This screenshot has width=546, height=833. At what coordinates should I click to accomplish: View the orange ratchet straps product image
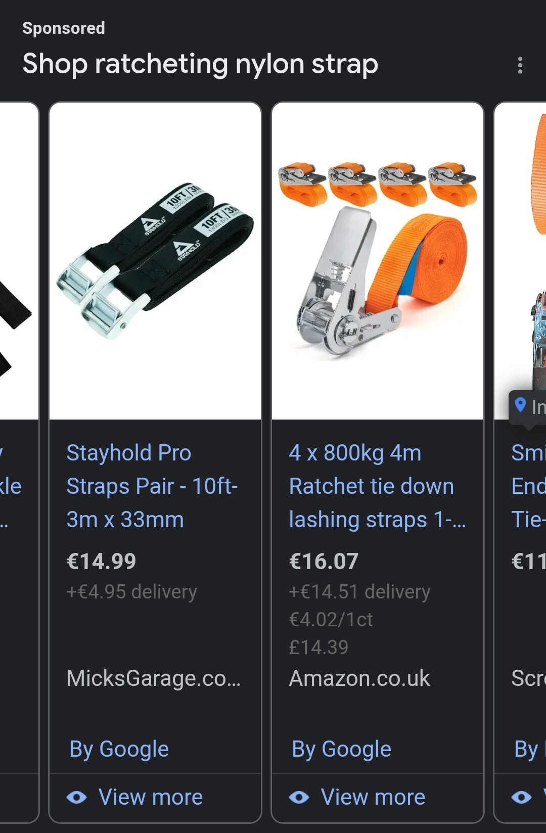coord(378,261)
